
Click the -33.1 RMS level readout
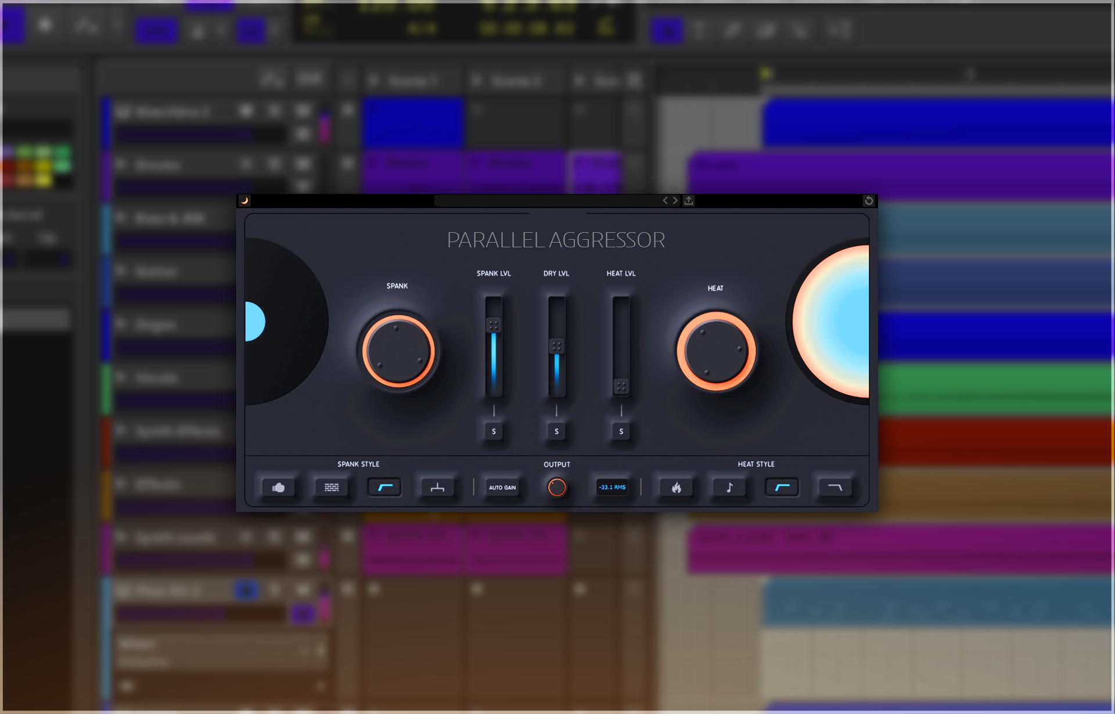click(612, 488)
